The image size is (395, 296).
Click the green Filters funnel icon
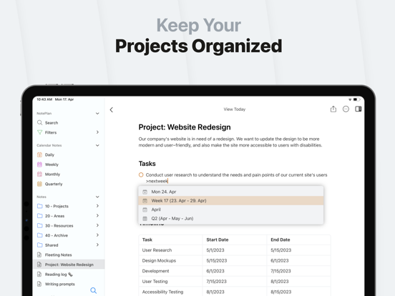39,132
